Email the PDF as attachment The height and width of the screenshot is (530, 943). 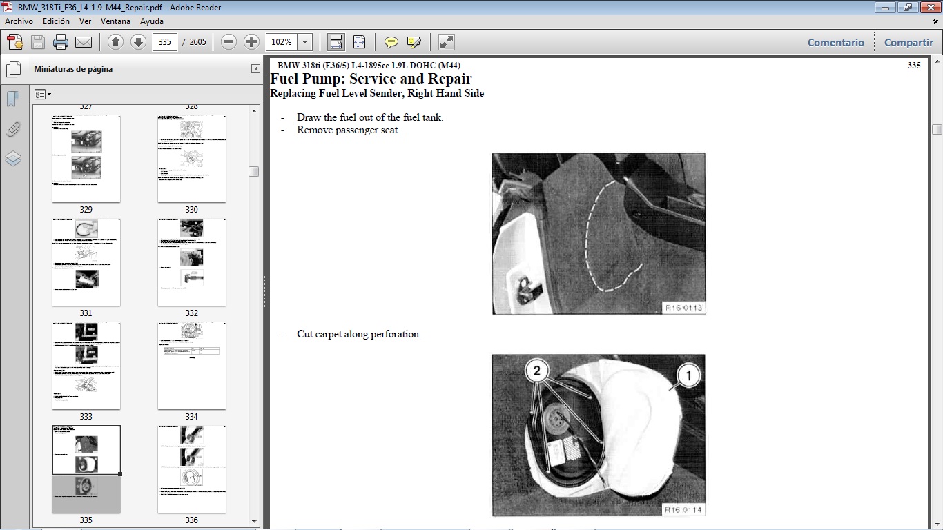83,41
